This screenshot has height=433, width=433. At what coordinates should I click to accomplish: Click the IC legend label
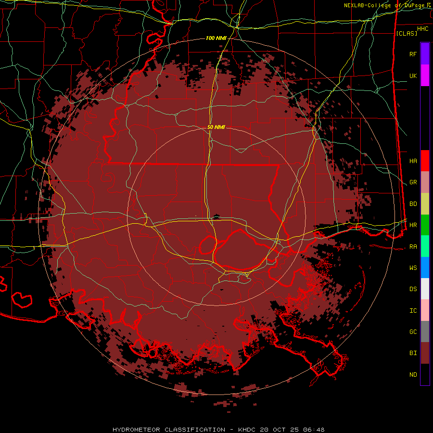tap(413, 311)
